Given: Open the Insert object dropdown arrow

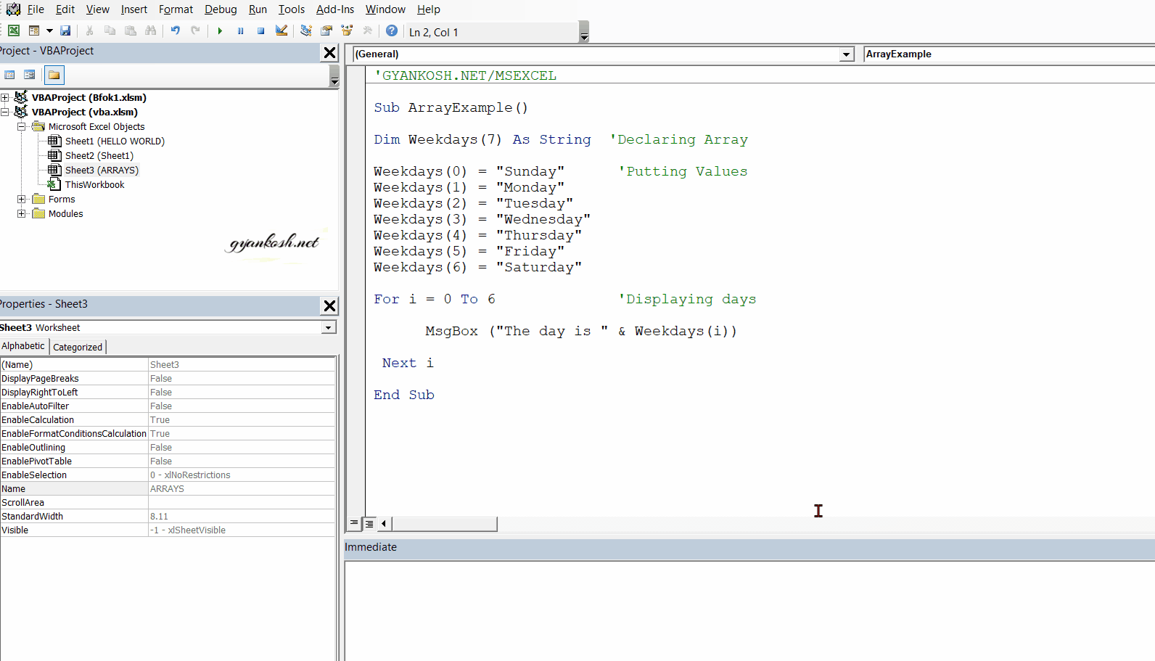Looking at the screenshot, I should coord(49,30).
